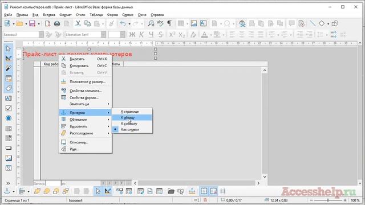Screen dimensions: 365x205
Task: Choose Вырезать from context menu
Action: tap(85, 59)
